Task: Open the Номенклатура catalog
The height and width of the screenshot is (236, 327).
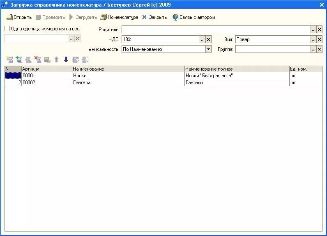Action: click(x=119, y=17)
